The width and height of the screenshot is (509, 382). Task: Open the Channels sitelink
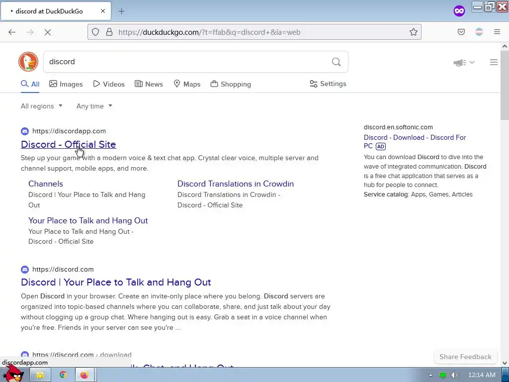pyautogui.click(x=46, y=184)
